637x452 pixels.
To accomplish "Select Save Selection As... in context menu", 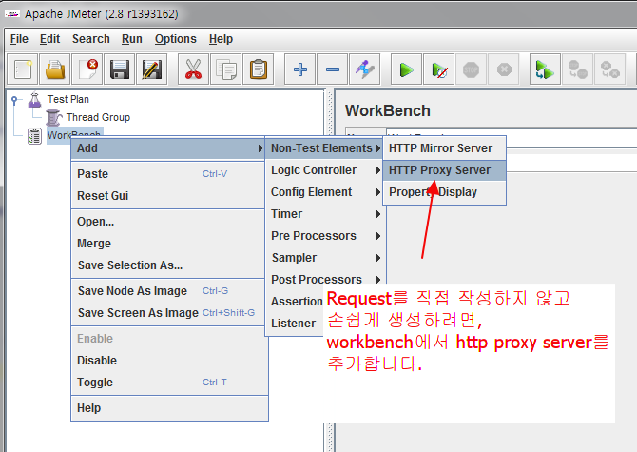I will [x=167, y=265].
